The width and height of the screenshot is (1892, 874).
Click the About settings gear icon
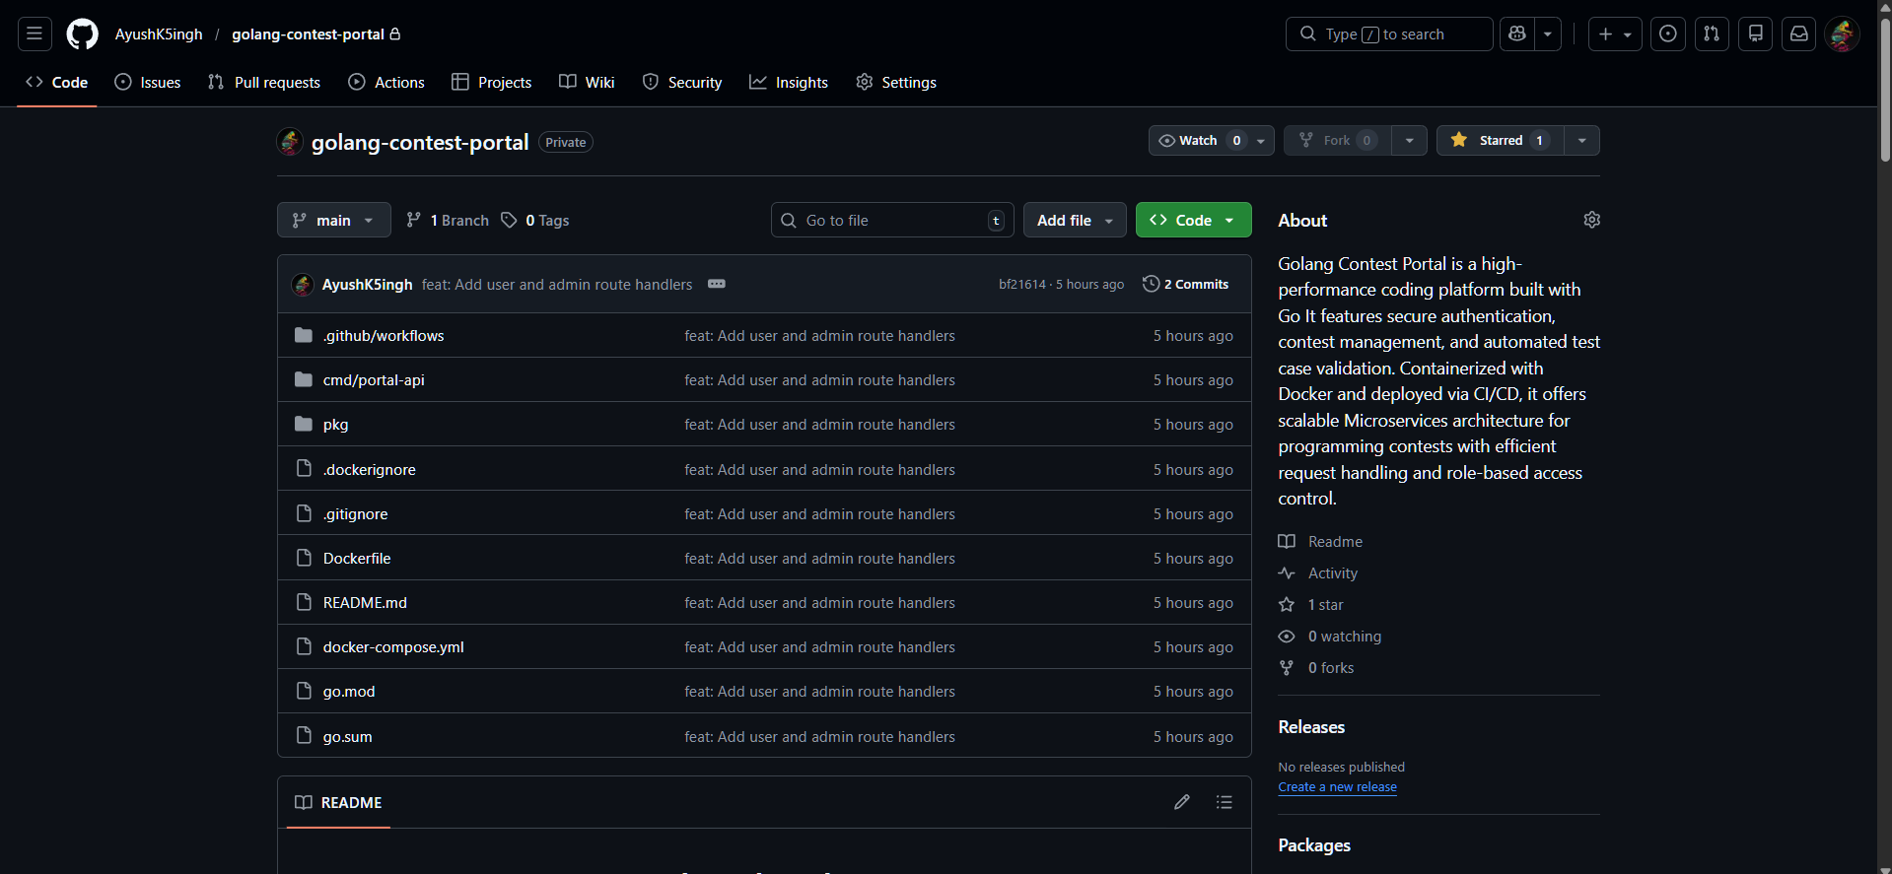click(x=1591, y=220)
